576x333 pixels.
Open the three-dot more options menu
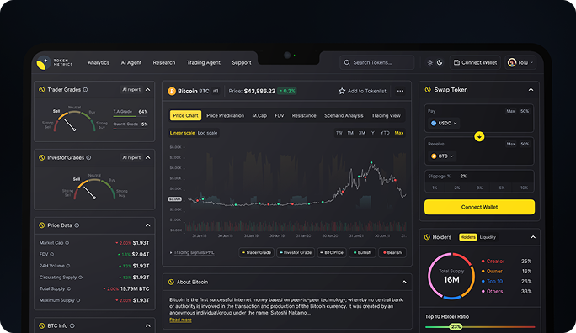(400, 91)
